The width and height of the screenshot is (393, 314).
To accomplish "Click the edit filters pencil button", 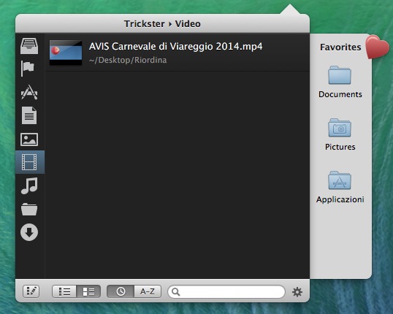I will point(31,291).
